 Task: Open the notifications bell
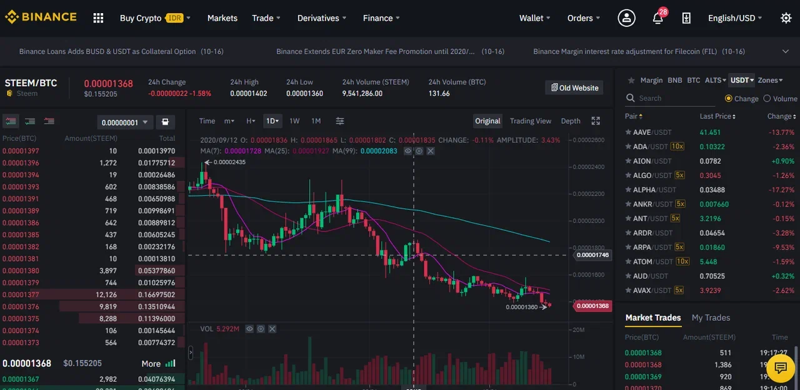(x=657, y=18)
